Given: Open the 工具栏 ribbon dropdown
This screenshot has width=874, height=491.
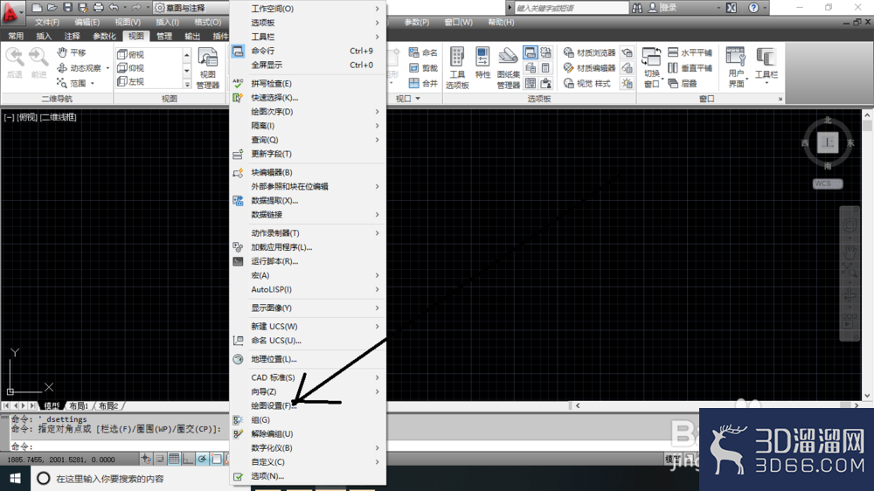Looking at the screenshot, I should tap(766, 67).
